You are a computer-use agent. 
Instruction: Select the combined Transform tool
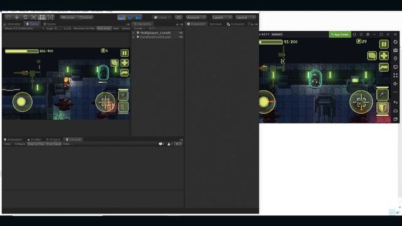(x=50, y=18)
